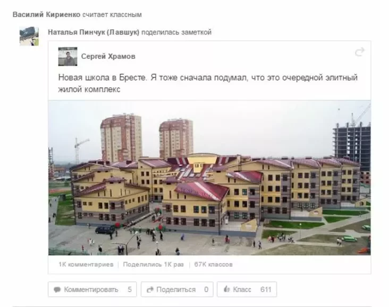Open Наталья Пинчук's profile avatar

point(29,36)
